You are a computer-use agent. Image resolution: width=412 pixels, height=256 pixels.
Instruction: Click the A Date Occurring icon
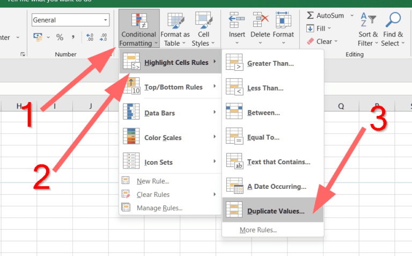coord(234,186)
